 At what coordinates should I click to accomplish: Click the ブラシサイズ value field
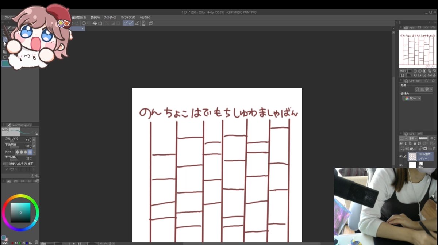pyautogui.click(x=27, y=140)
